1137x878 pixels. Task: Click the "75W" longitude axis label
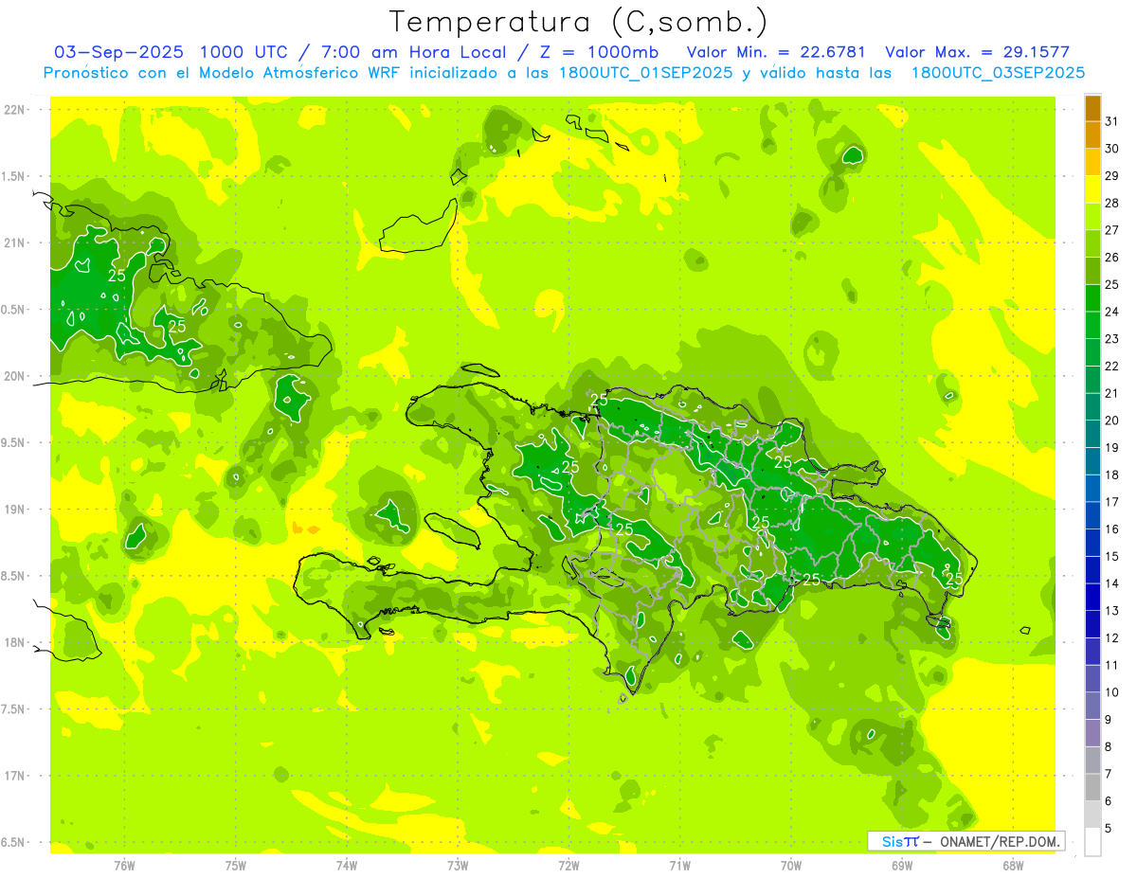pos(236,866)
